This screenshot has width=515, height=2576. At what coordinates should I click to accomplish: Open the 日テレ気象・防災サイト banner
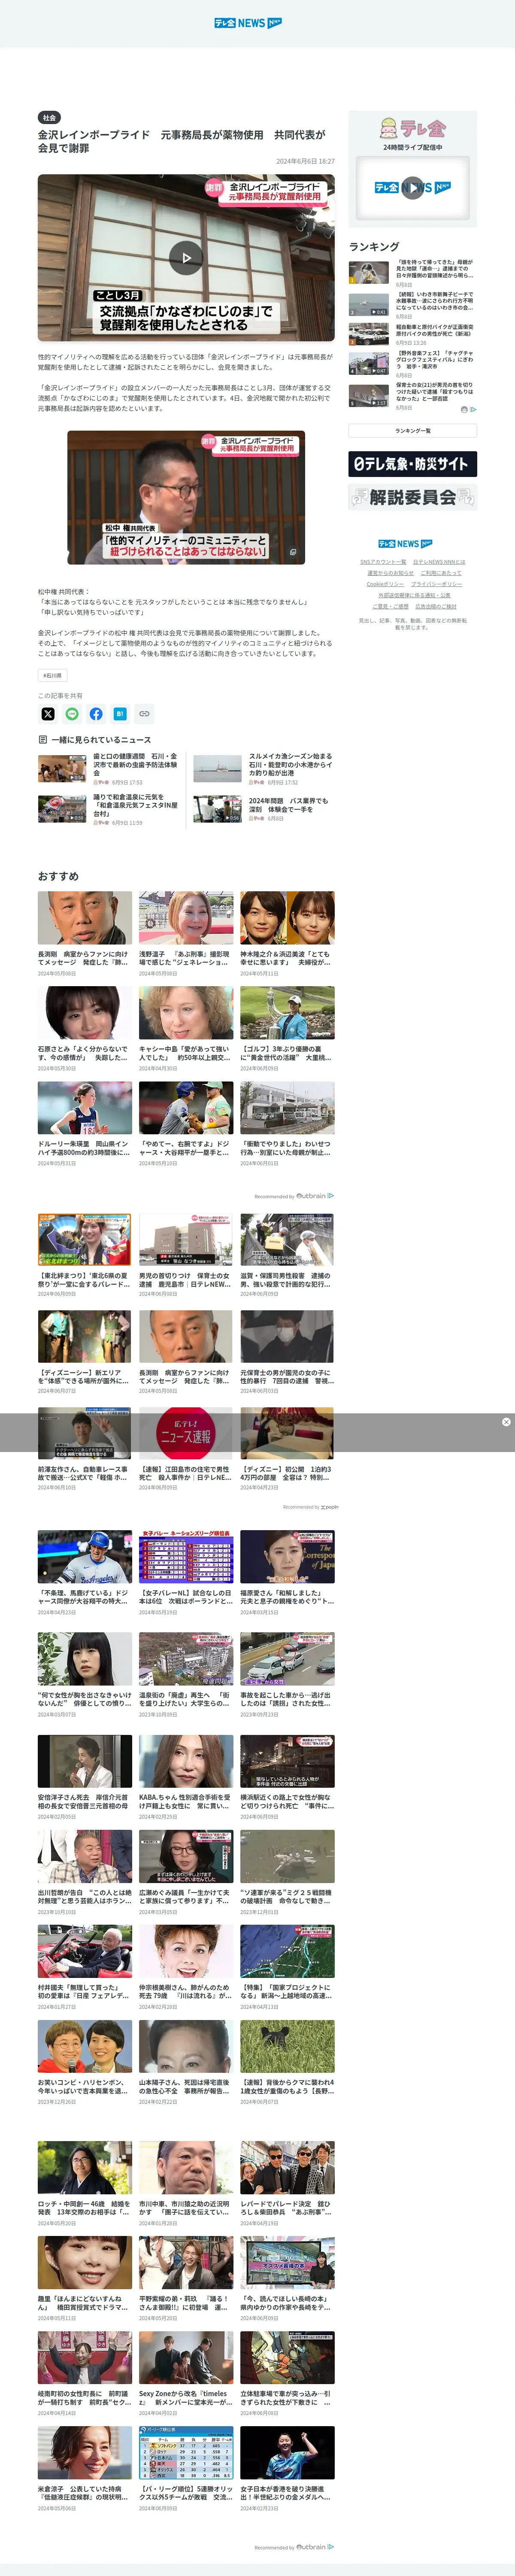(412, 464)
